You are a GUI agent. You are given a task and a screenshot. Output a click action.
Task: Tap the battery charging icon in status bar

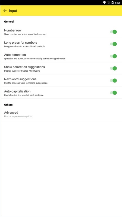tap(112, 3)
